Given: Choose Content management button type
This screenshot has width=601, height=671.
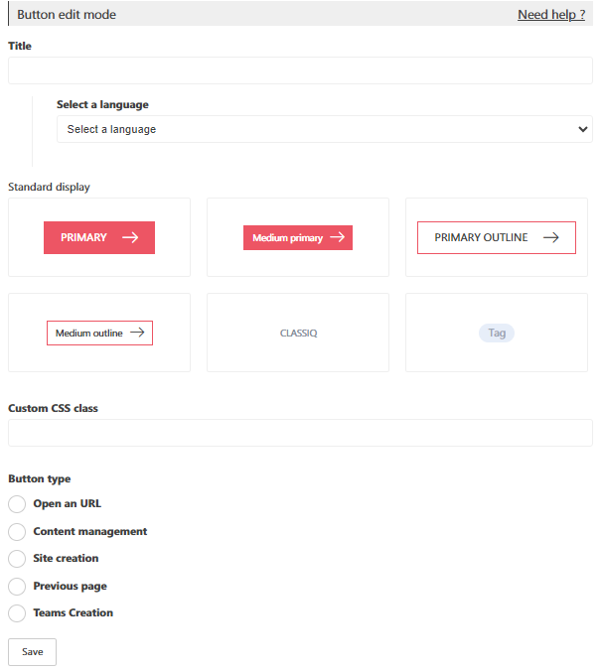Looking at the screenshot, I should tap(17, 532).
